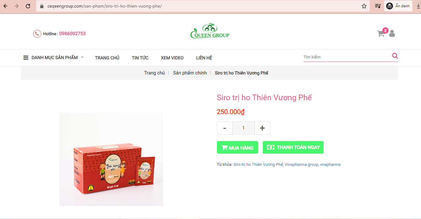Click the product box image

[111, 159]
